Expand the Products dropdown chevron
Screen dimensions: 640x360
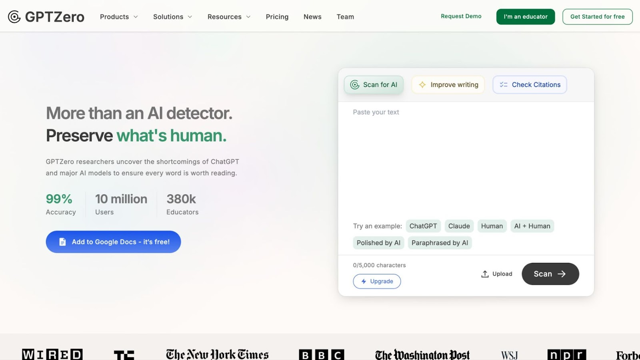point(136,17)
